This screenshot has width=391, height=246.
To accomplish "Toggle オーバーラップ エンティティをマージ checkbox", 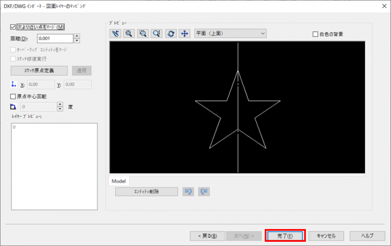I will (x=13, y=50).
